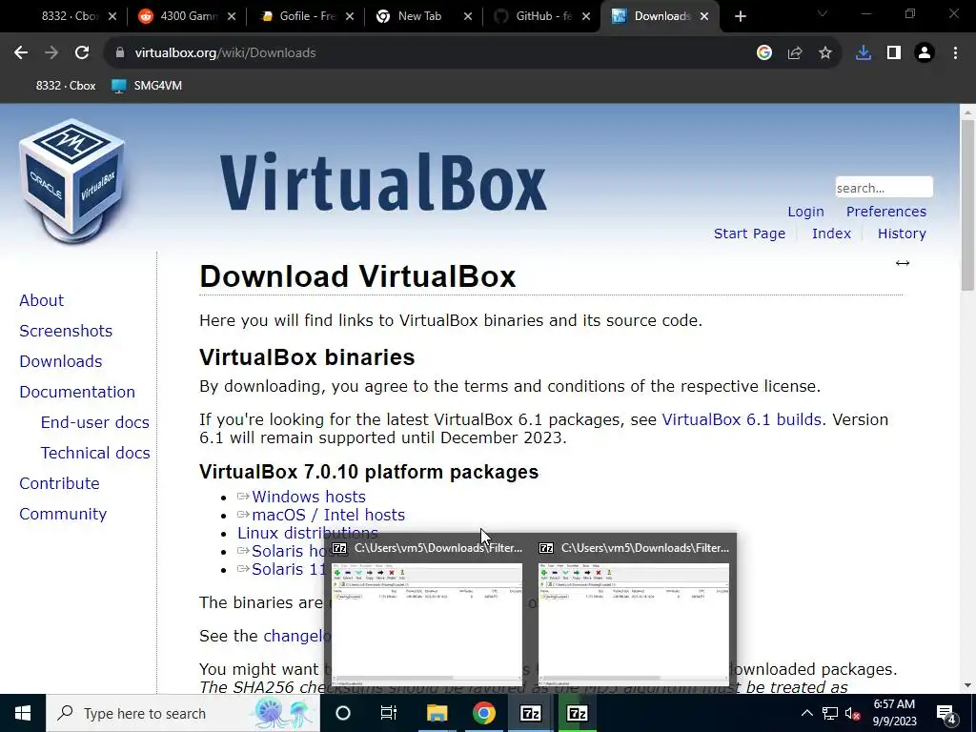
Task: Open Documentation in the sidebar
Action: tap(77, 392)
